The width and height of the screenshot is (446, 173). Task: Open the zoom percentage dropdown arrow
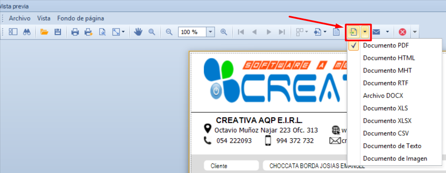pos(211,32)
